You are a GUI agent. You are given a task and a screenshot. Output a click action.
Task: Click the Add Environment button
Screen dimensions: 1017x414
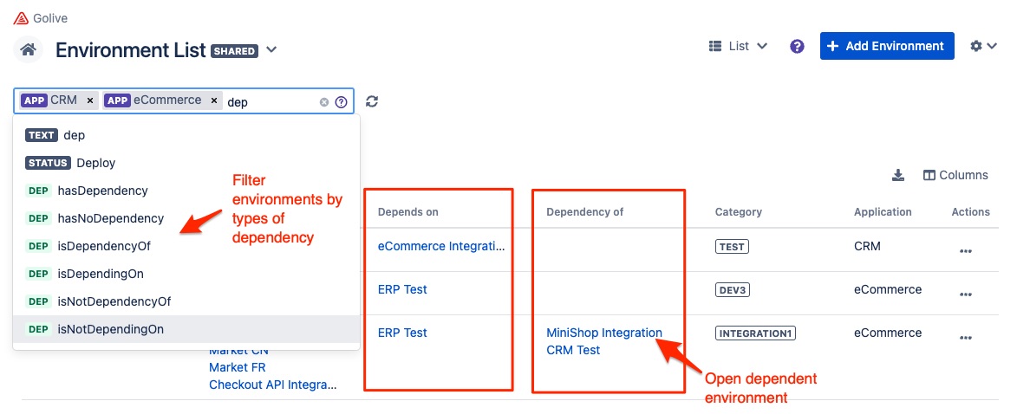pos(886,47)
